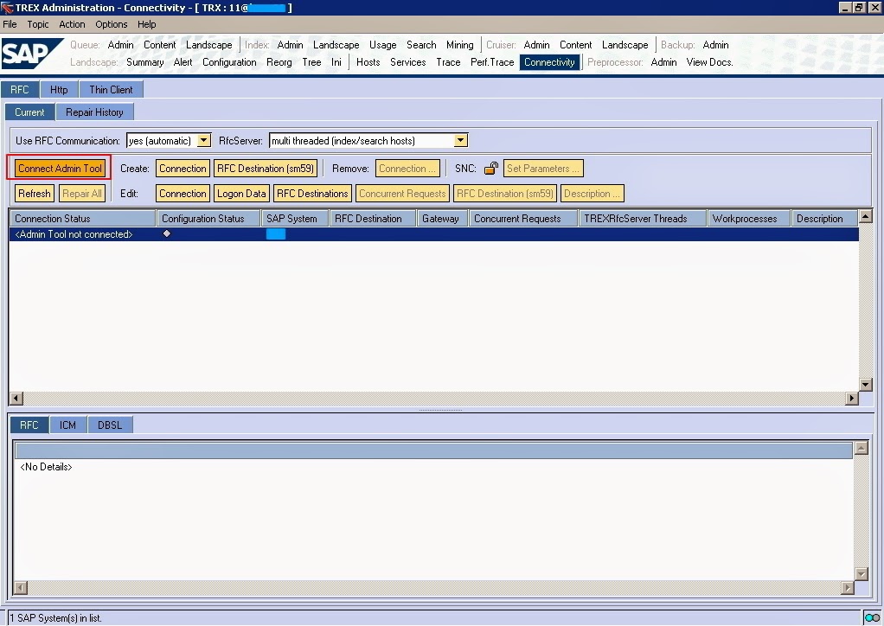The height and width of the screenshot is (626, 884).
Task: Open the Reorg navigation link
Action: coord(279,62)
